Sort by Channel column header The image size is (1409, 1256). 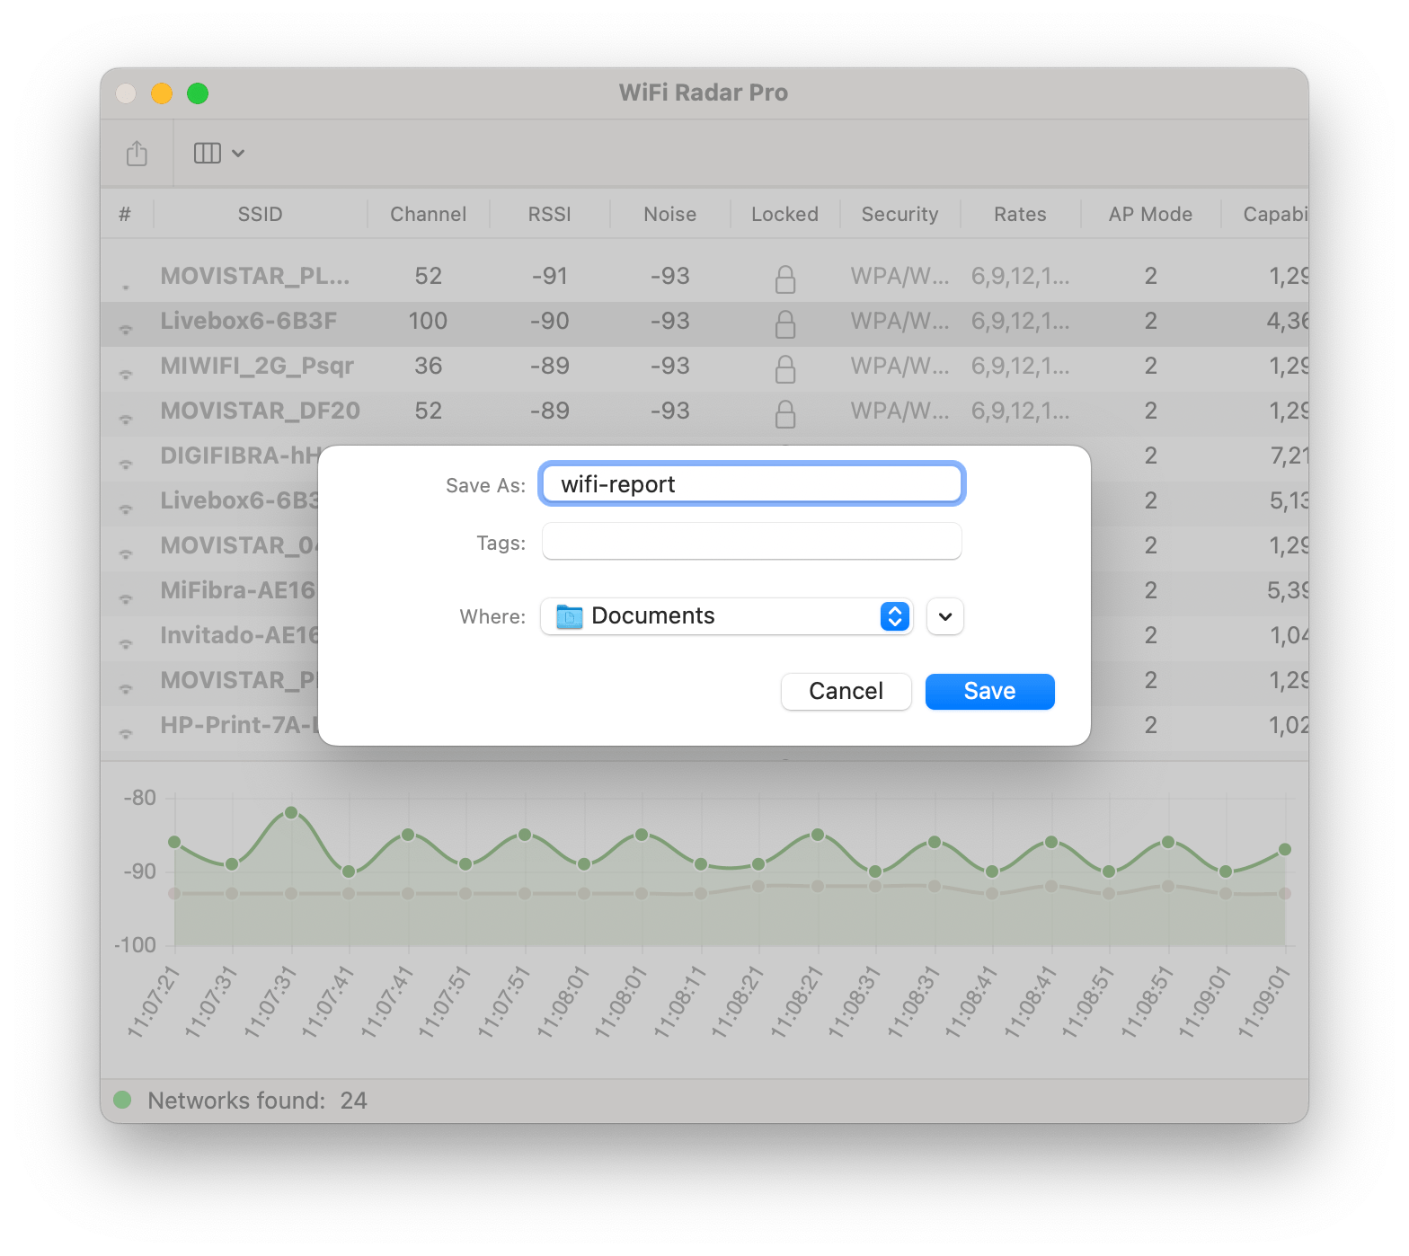(428, 214)
